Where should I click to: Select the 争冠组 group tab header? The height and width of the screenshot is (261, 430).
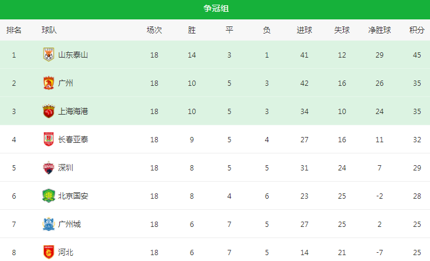coord(215,9)
